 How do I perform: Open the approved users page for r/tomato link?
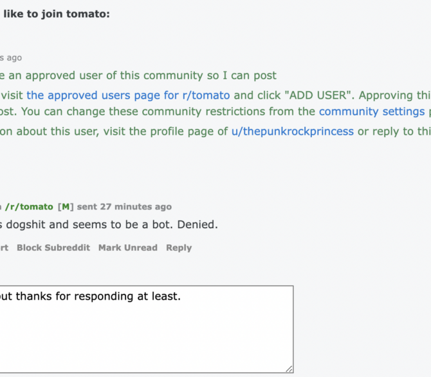pos(128,95)
